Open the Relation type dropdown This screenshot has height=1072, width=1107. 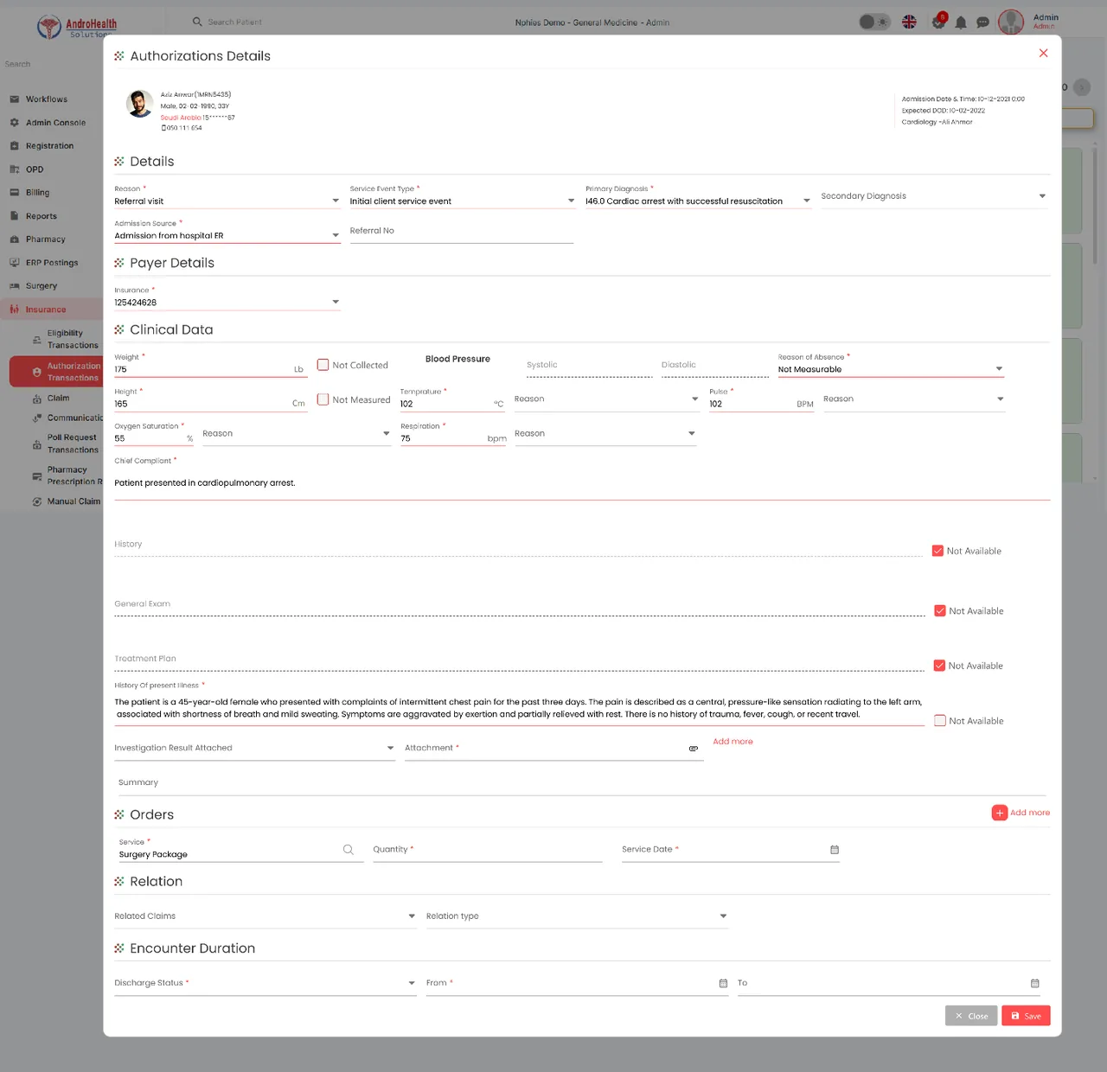(x=577, y=916)
